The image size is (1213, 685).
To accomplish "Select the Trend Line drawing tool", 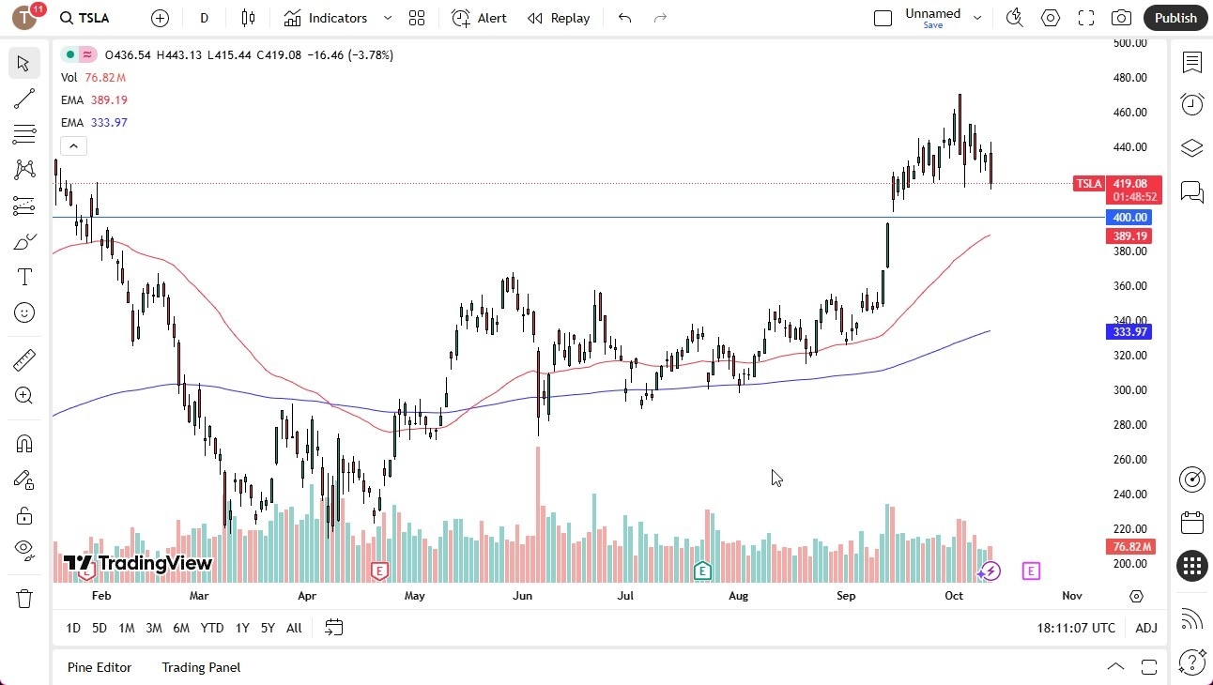I will pyautogui.click(x=23, y=99).
